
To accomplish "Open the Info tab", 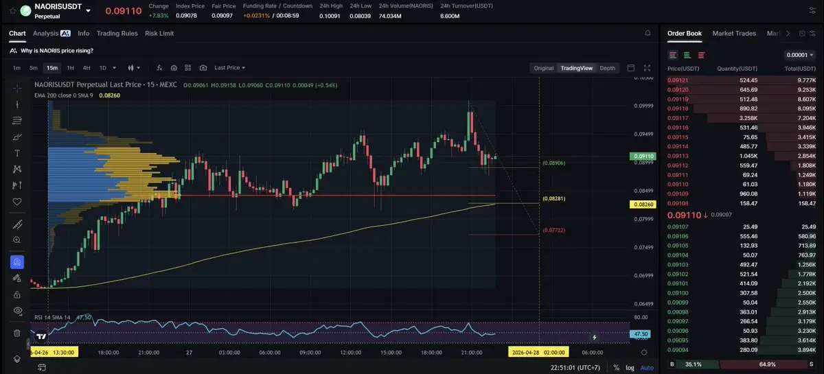I will [x=84, y=33].
